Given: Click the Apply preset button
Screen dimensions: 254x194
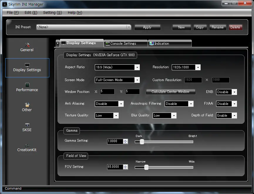Looking at the screenshot, I should click(147, 27).
